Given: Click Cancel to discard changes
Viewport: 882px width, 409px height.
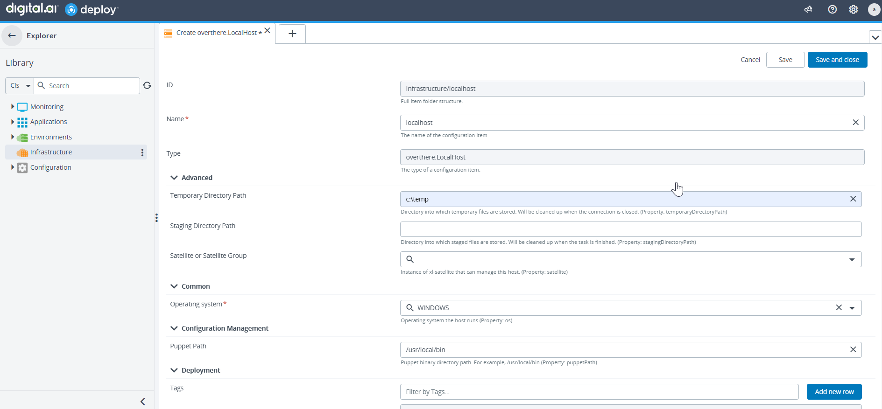Looking at the screenshot, I should (x=750, y=60).
